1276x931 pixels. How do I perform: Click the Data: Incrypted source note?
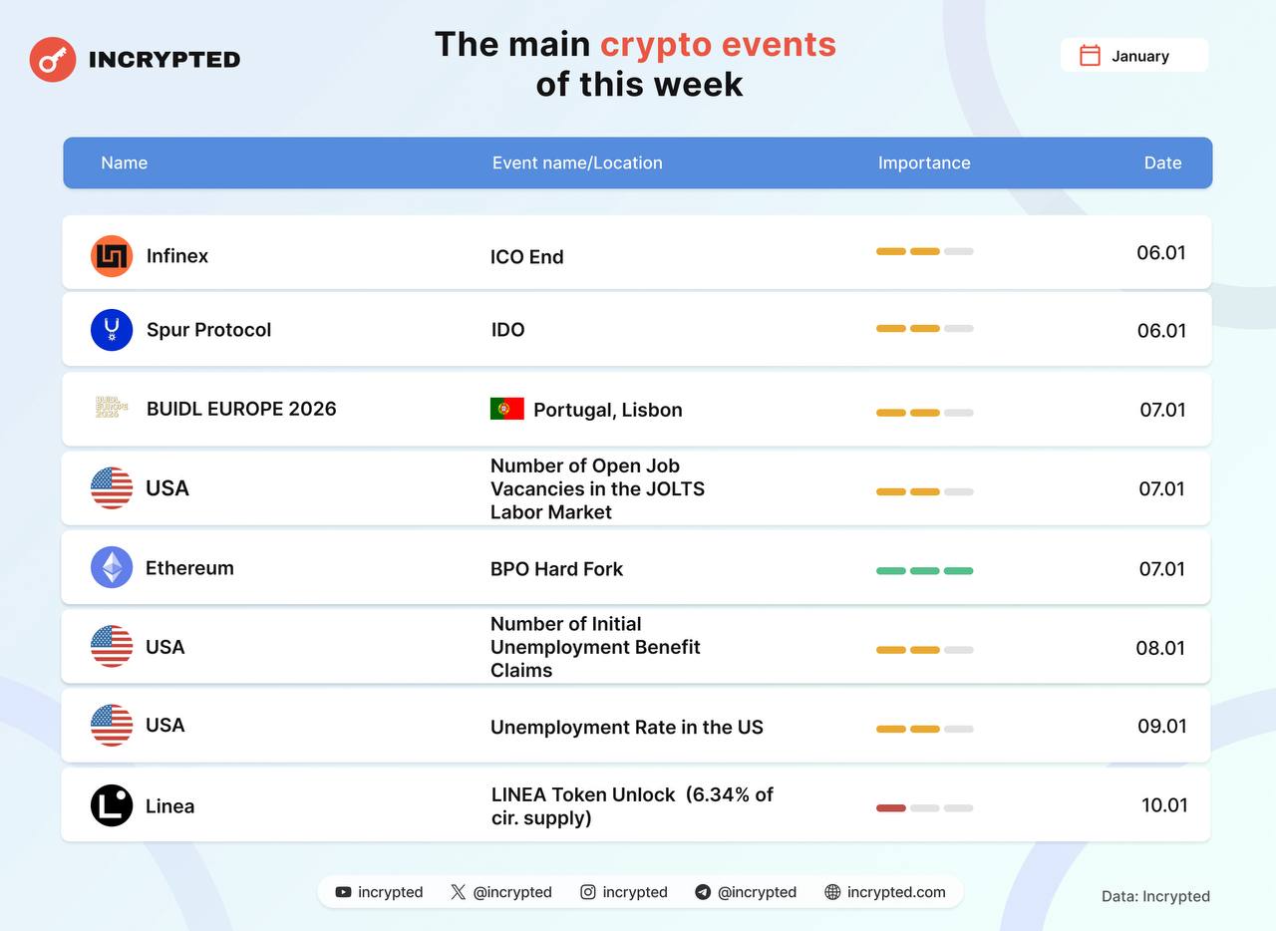pos(1155,896)
